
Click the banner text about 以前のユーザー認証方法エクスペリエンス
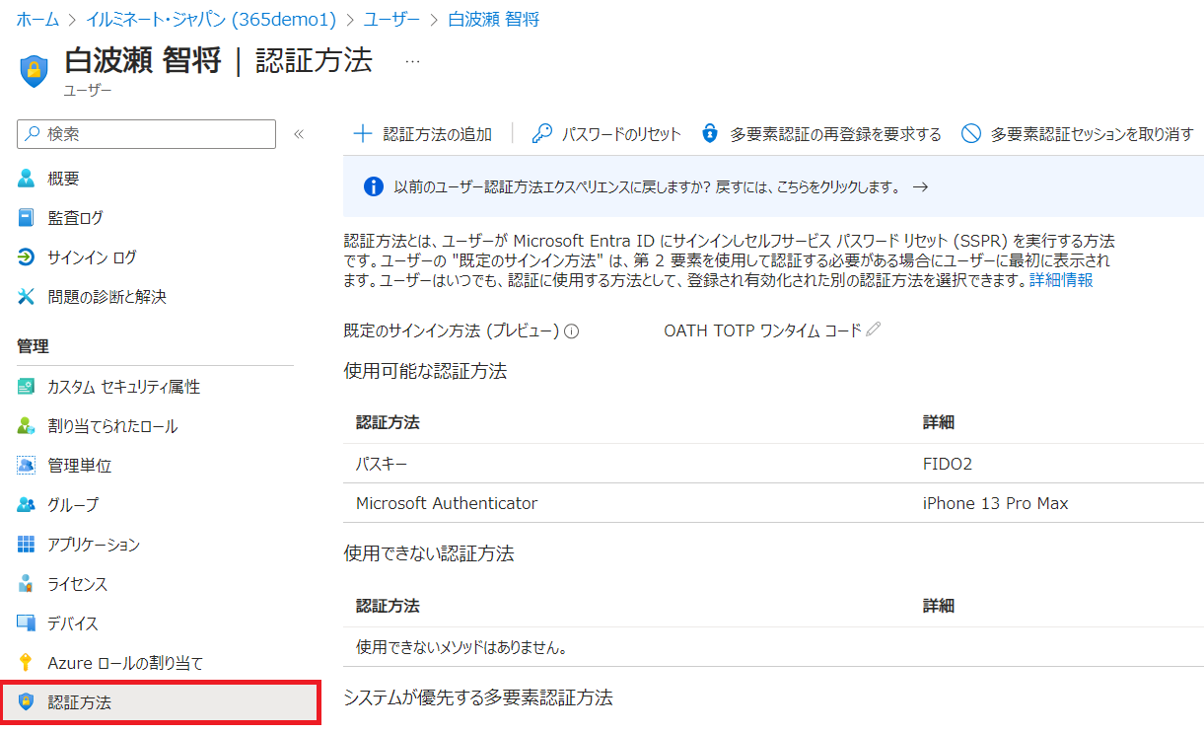[647, 186]
